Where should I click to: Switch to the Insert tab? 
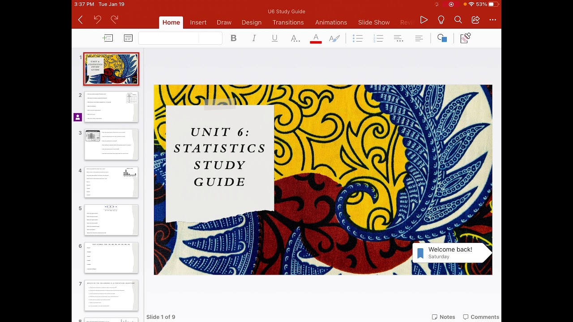tap(198, 22)
